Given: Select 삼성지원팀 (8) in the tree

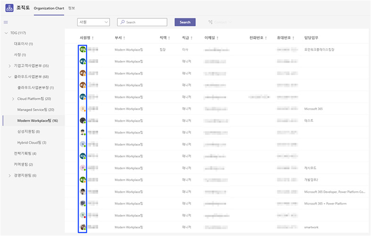Looking at the screenshot, I should pos(29,132).
